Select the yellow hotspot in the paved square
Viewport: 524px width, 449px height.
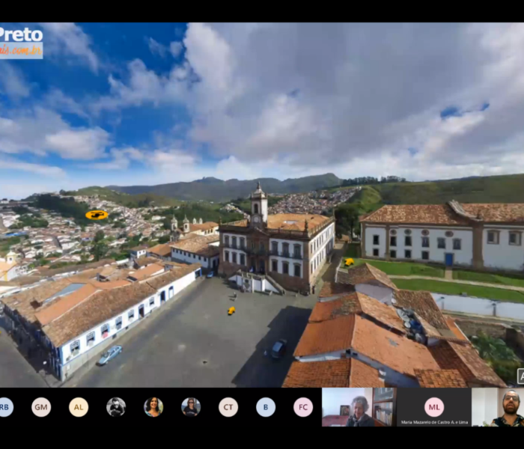231,310
